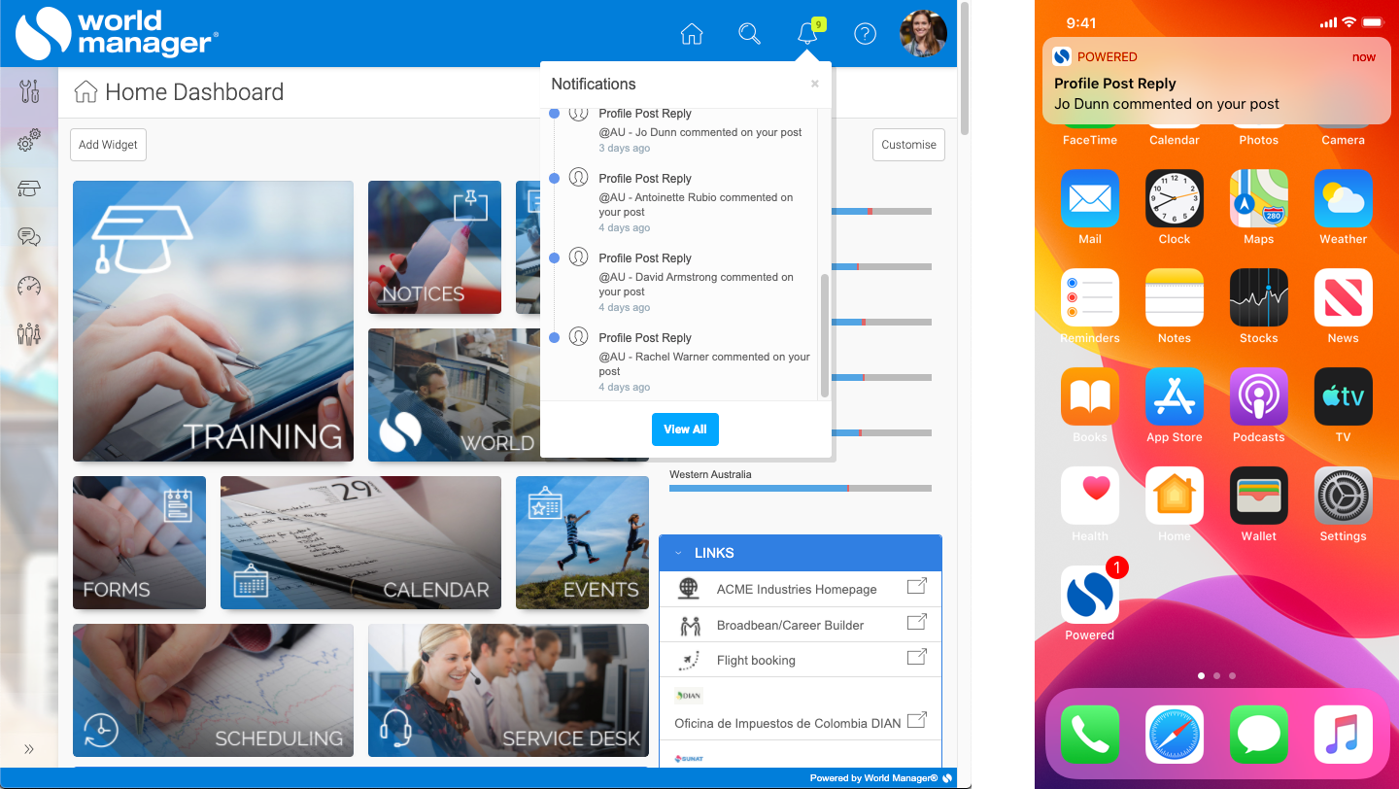The height and width of the screenshot is (789, 1399).
Task: Open the tools wrench sidebar icon
Action: coord(29,92)
